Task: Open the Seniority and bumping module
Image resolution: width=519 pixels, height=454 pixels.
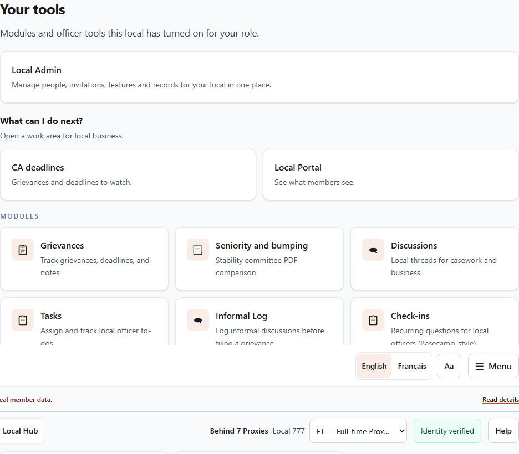Action: point(259,259)
